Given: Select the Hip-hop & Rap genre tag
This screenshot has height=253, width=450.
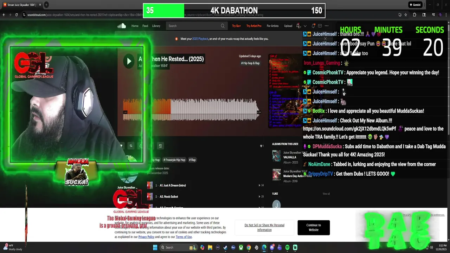Looking at the screenshot, I should pos(250,63).
